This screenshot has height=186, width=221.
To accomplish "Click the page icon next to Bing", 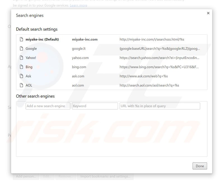I will pyautogui.click(x=22, y=67).
